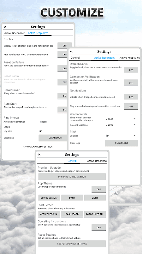Screen dimensions: 142x254
Task: Set start screen to Dashboard
Action: 72,214
